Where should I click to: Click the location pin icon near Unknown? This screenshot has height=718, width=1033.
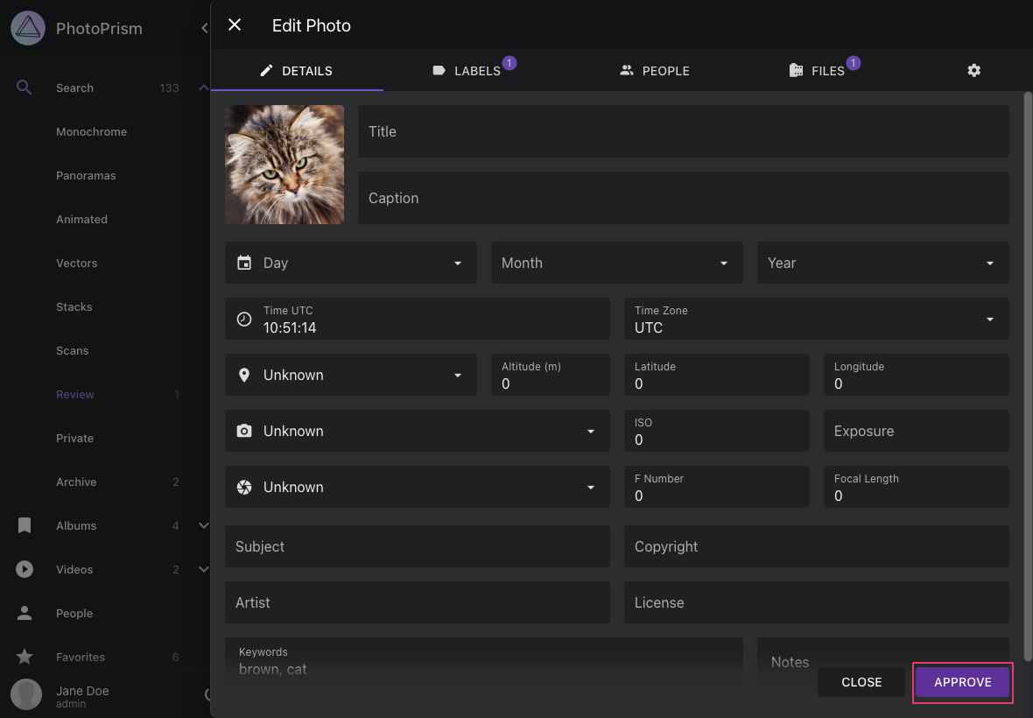(x=244, y=375)
